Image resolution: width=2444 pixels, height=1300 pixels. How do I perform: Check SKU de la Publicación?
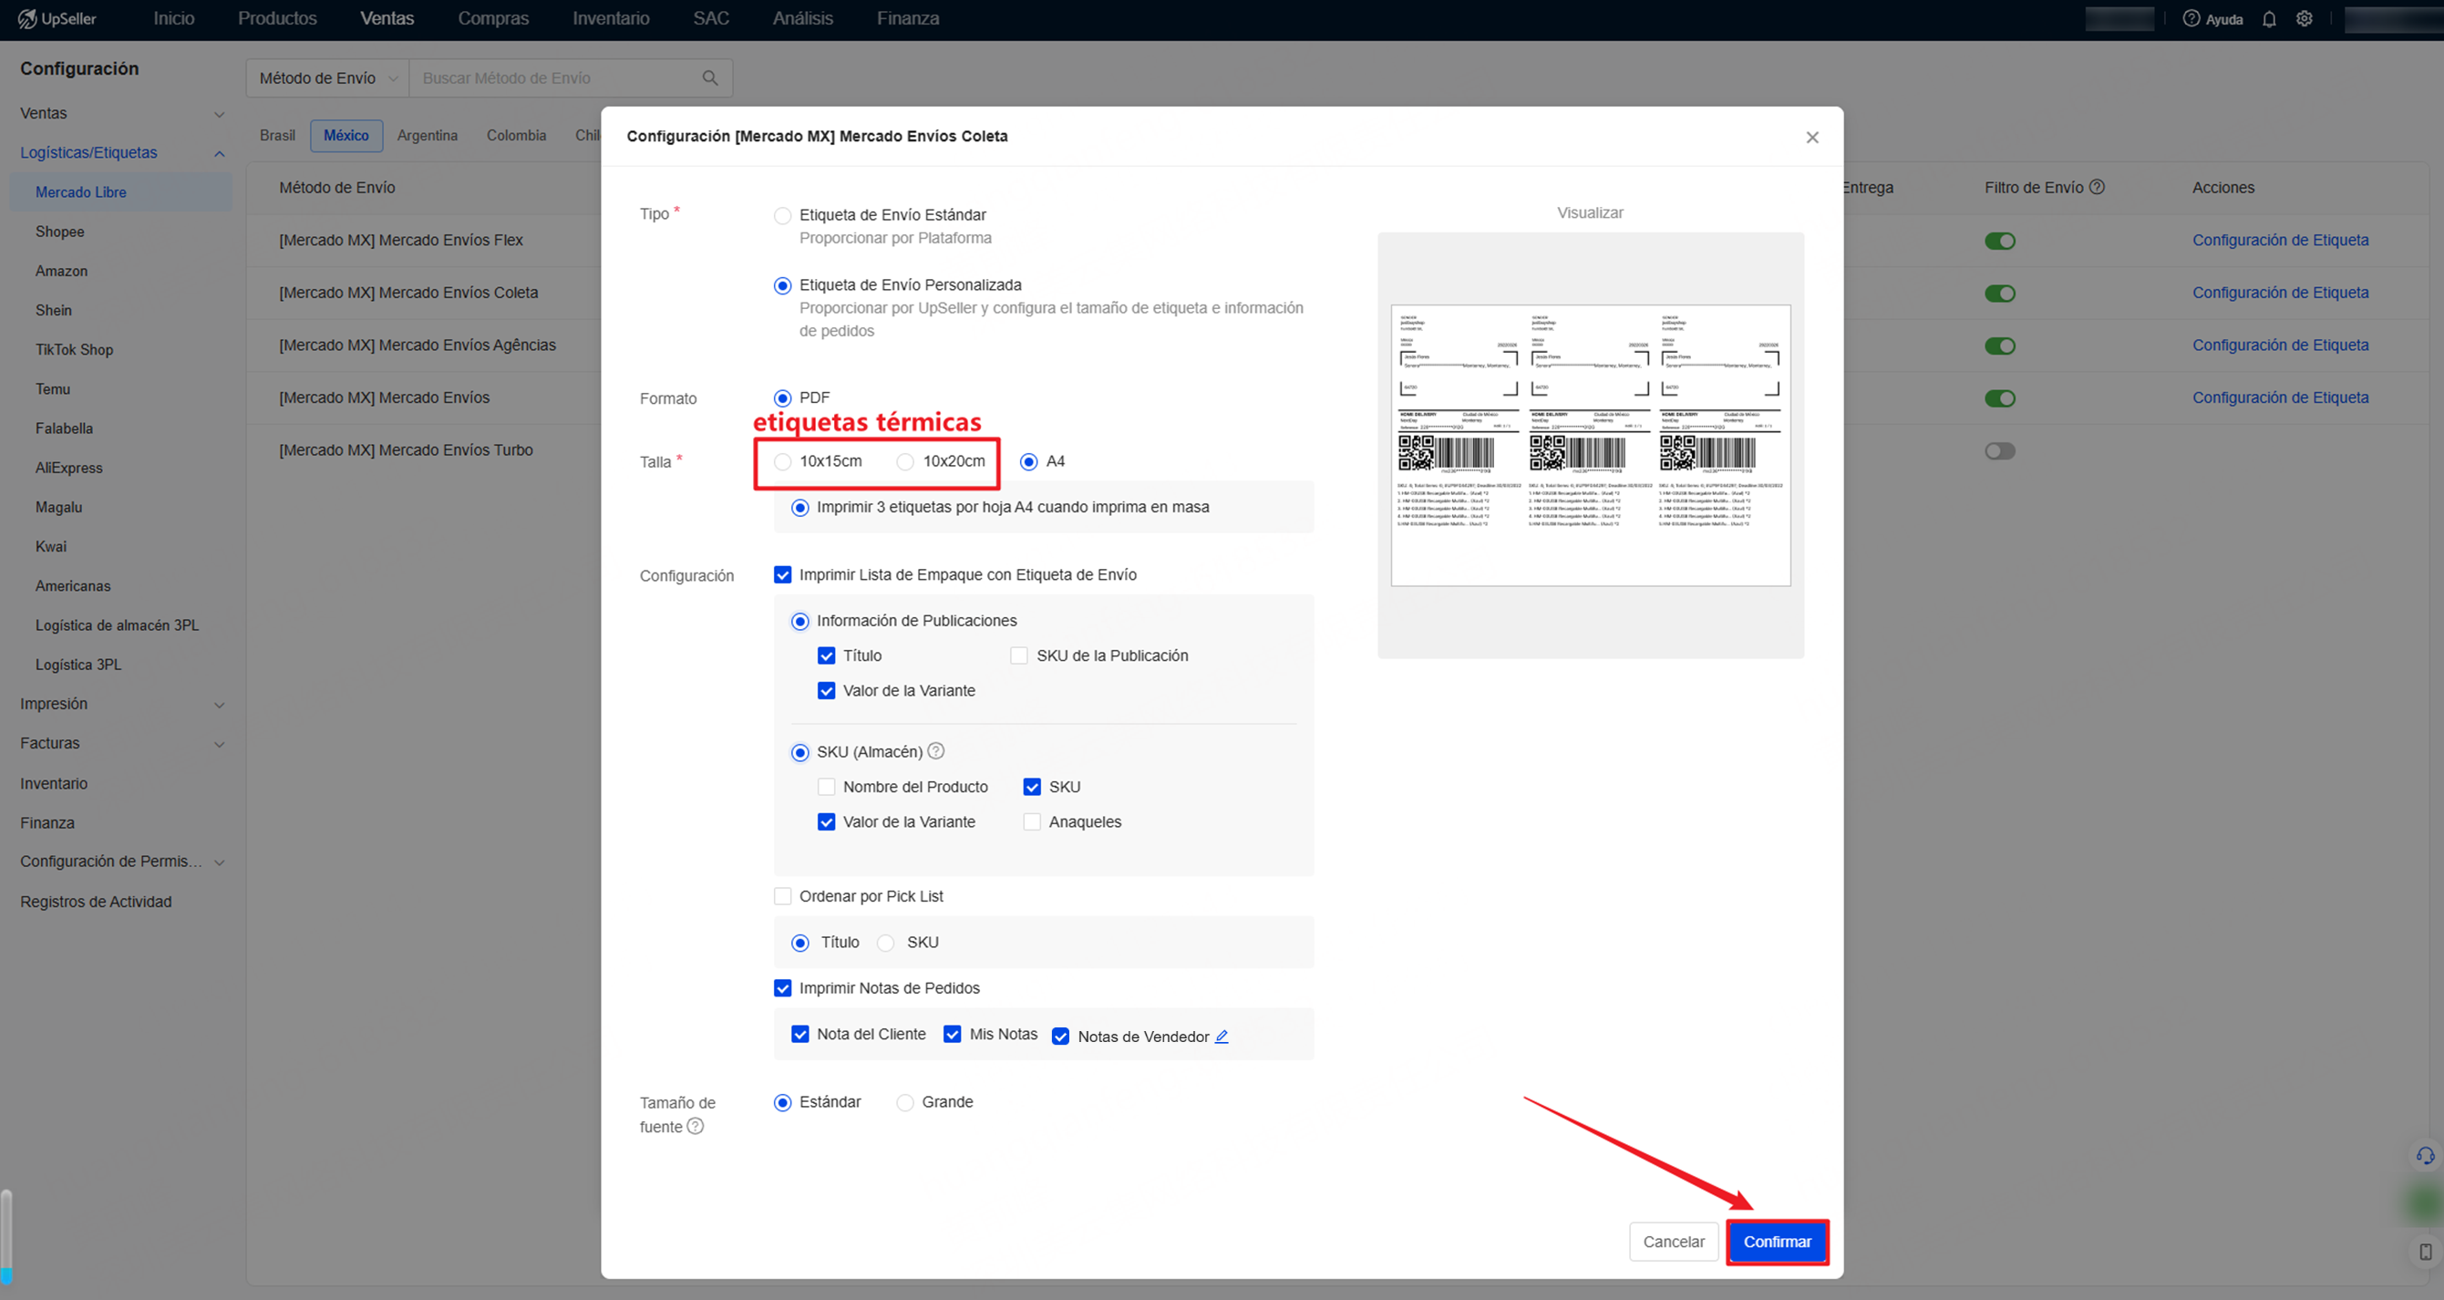(x=1019, y=655)
